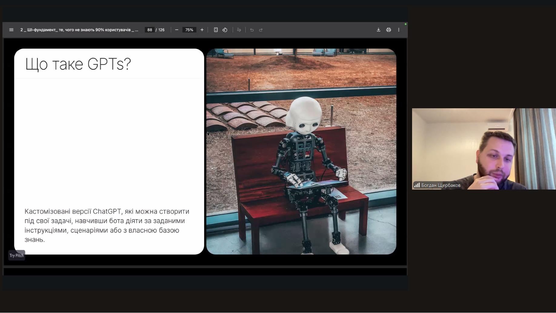Click the PDF document title in toolbar
Image resolution: width=556 pixels, height=313 pixels.
79,30
